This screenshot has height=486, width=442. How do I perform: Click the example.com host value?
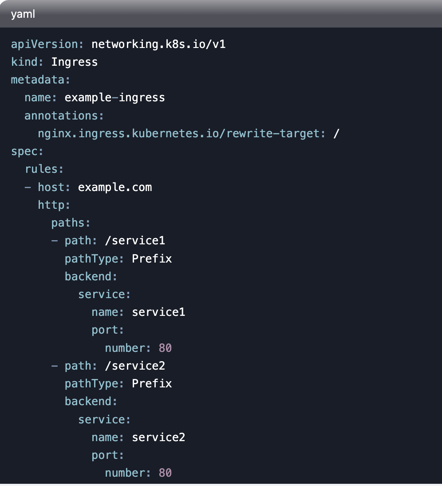click(x=115, y=187)
